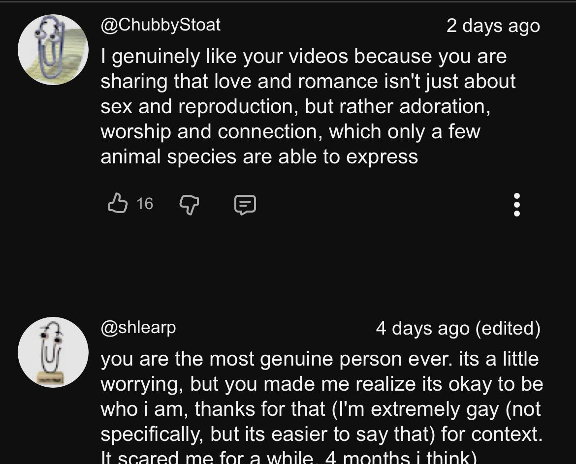This screenshot has height=464, width=576.
Task: Like the ChubbyStoat comment with thumbs up
Action: (x=117, y=204)
